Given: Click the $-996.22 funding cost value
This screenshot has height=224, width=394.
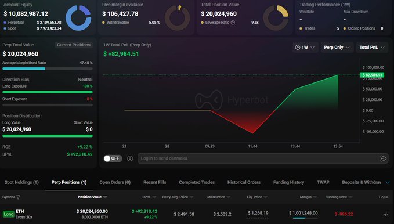Looking at the screenshot, I should point(344,214).
